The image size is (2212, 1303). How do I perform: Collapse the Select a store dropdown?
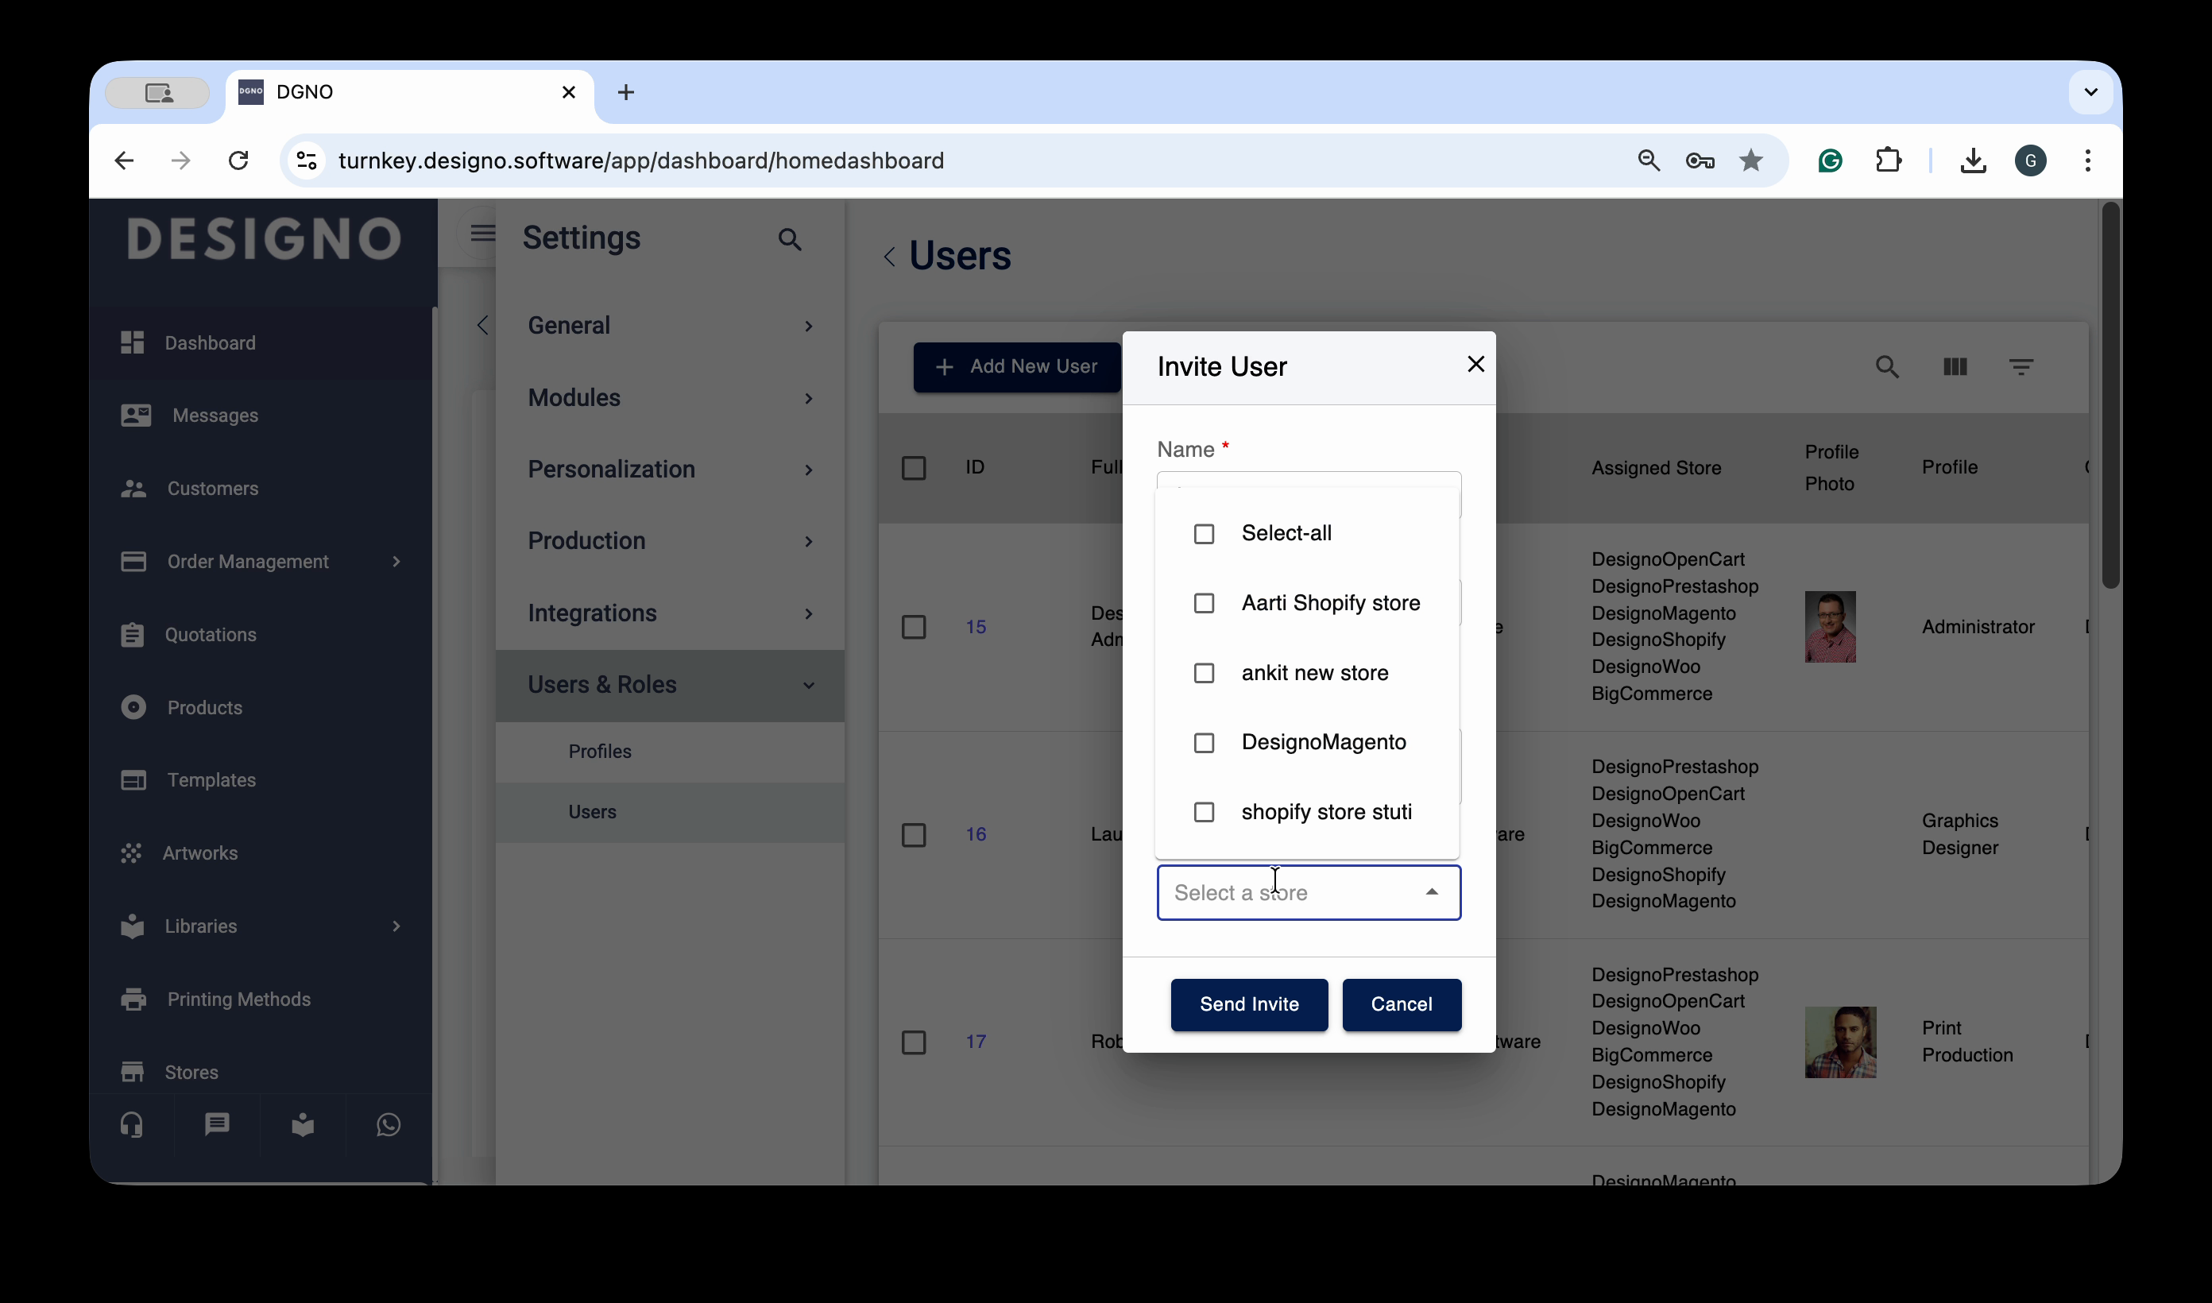click(1432, 892)
